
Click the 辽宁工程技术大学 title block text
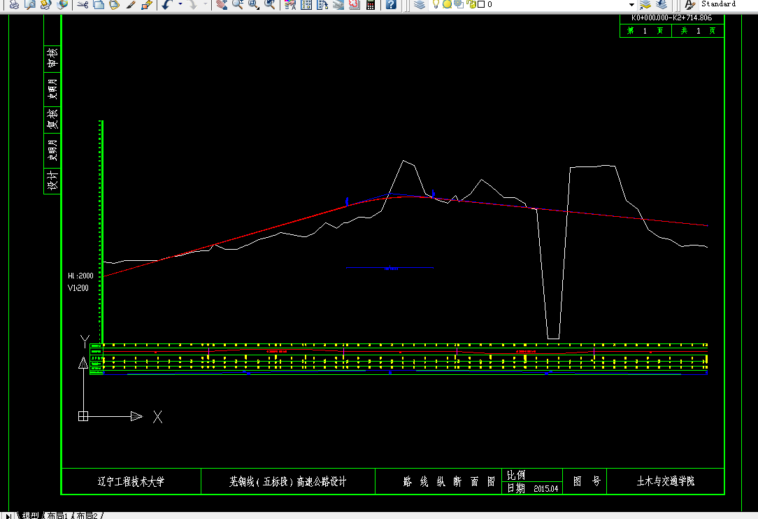click(131, 482)
